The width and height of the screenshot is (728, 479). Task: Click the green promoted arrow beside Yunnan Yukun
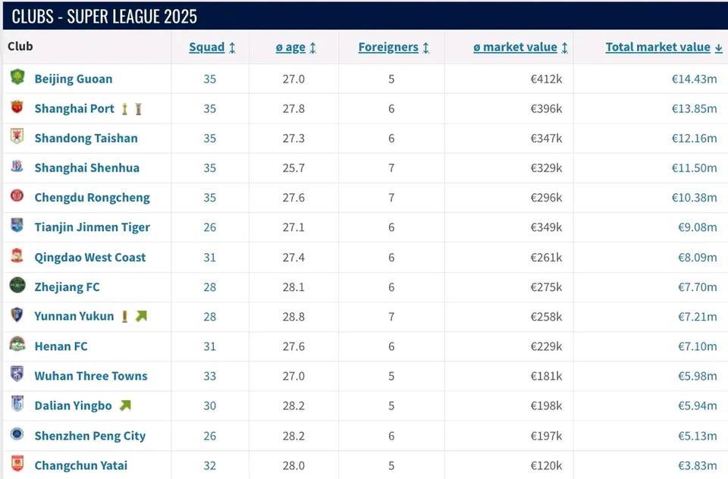141,316
